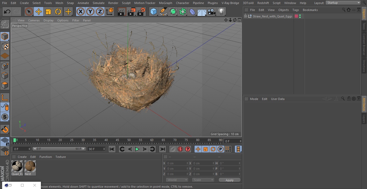Open the Layout Startup dropdown
Image resolution: width=367 pixels, height=189 pixels.
343,3
